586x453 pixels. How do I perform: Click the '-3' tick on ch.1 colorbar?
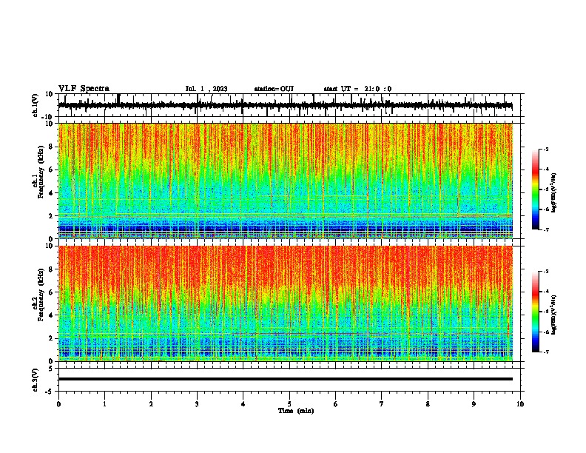tap(546, 150)
